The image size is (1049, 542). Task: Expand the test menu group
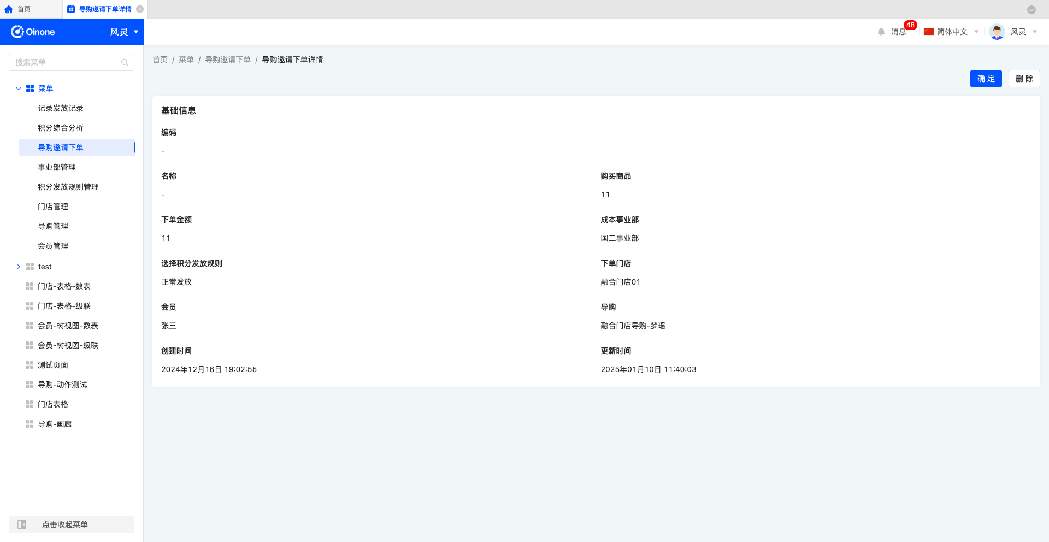[19, 267]
